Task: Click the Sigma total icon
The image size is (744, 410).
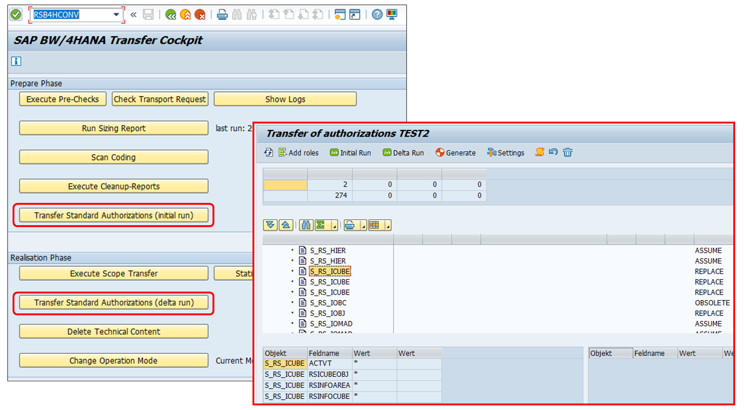Action: [x=321, y=225]
